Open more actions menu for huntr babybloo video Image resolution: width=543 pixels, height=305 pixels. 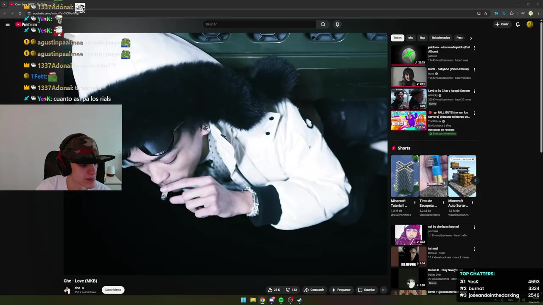474,69
